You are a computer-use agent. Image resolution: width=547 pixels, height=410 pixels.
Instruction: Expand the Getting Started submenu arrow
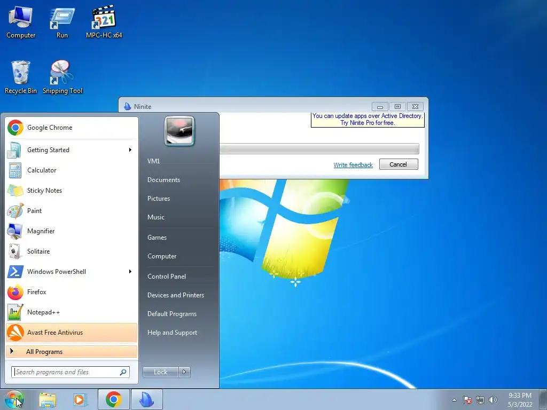tap(130, 150)
